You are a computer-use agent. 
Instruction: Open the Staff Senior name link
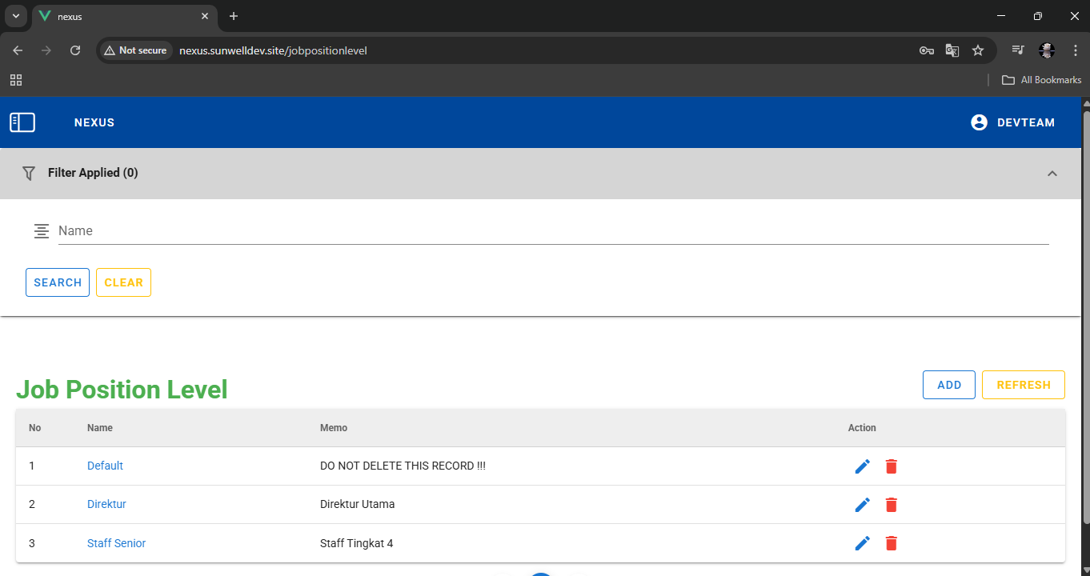[x=116, y=543]
